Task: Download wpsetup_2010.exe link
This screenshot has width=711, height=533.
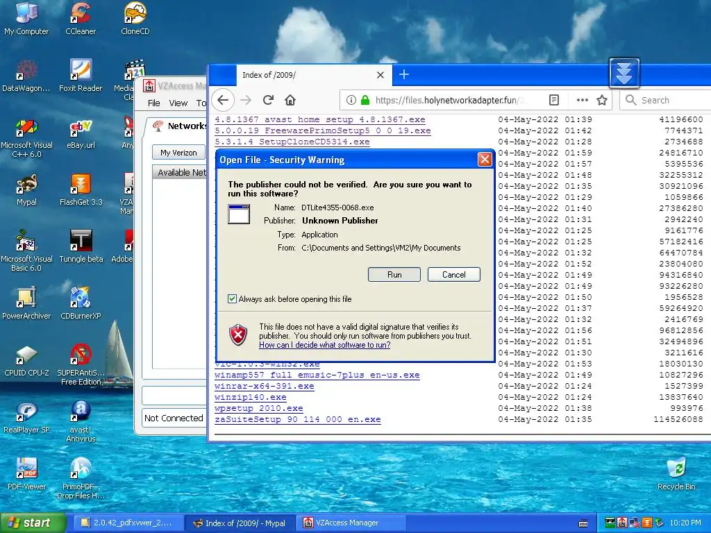Action: tap(258, 408)
